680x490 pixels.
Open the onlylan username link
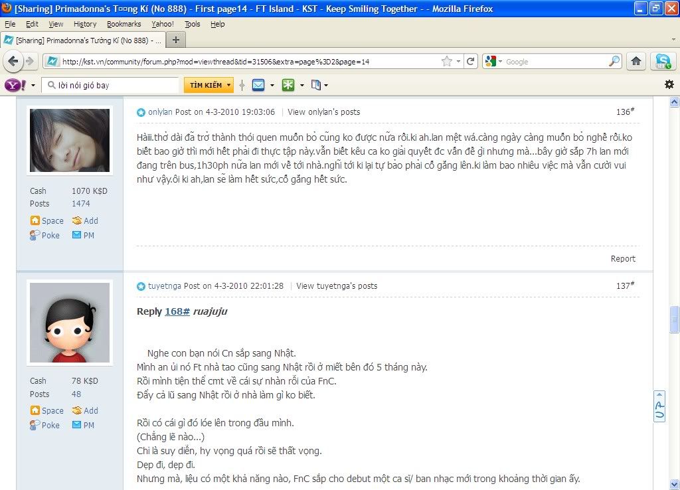coord(160,112)
